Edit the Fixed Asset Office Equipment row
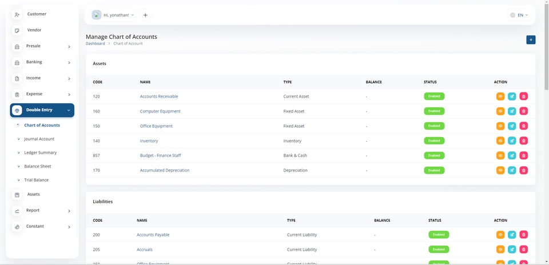Screen dimensions: 549x265 coord(512,126)
